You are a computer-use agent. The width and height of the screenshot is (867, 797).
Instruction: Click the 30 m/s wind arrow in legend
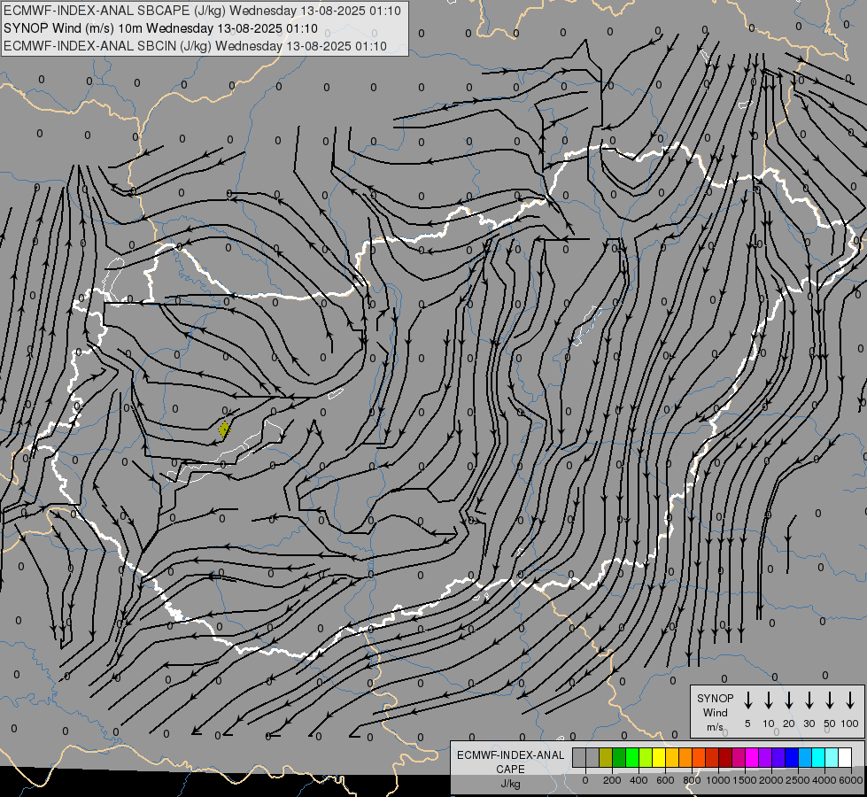(809, 700)
